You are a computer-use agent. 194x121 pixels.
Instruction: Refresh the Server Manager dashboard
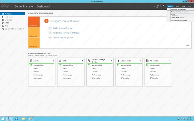click(157, 6)
